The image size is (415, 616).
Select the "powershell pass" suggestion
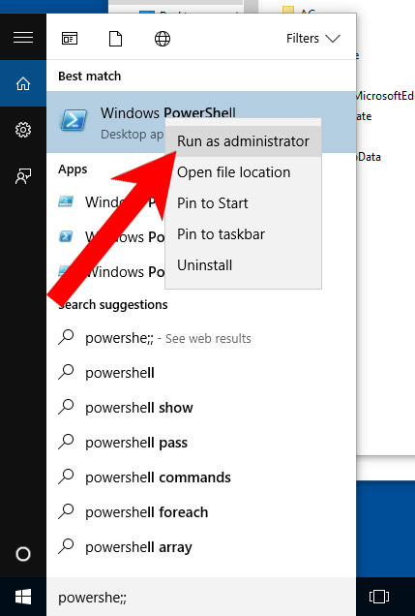coord(201,443)
